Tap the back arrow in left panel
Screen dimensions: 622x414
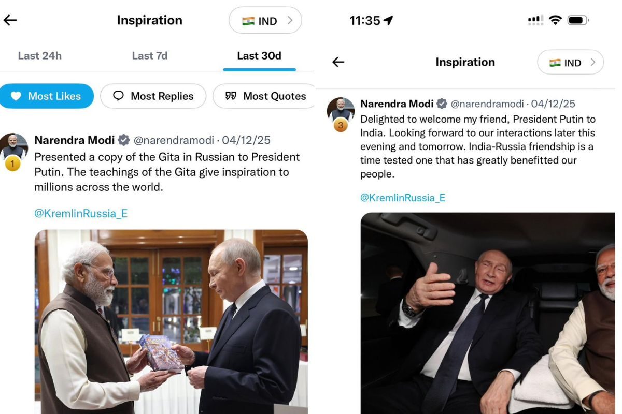10,20
